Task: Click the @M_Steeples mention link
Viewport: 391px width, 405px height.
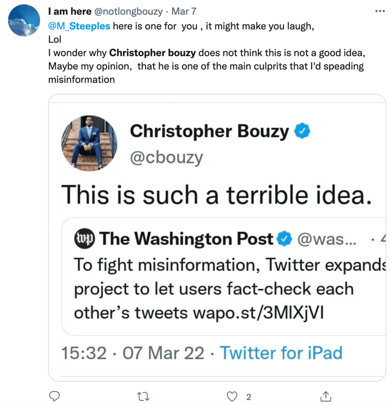Action: pyautogui.click(x=79, y=26)
